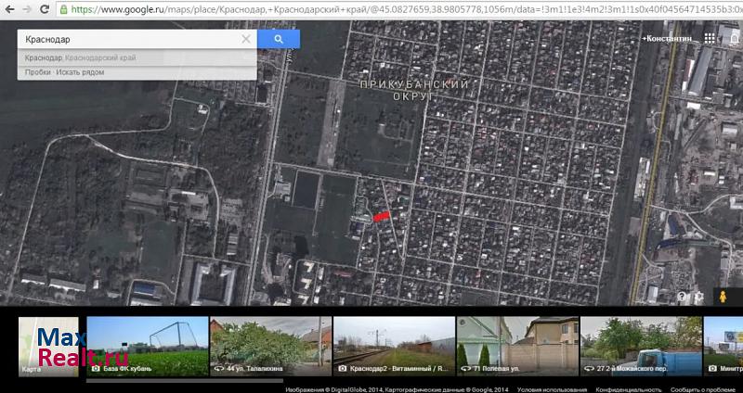Click the Искать рядом link
The height and width of the screenshot is (393, 743).
pyautogui.click(x=81, y=72)
